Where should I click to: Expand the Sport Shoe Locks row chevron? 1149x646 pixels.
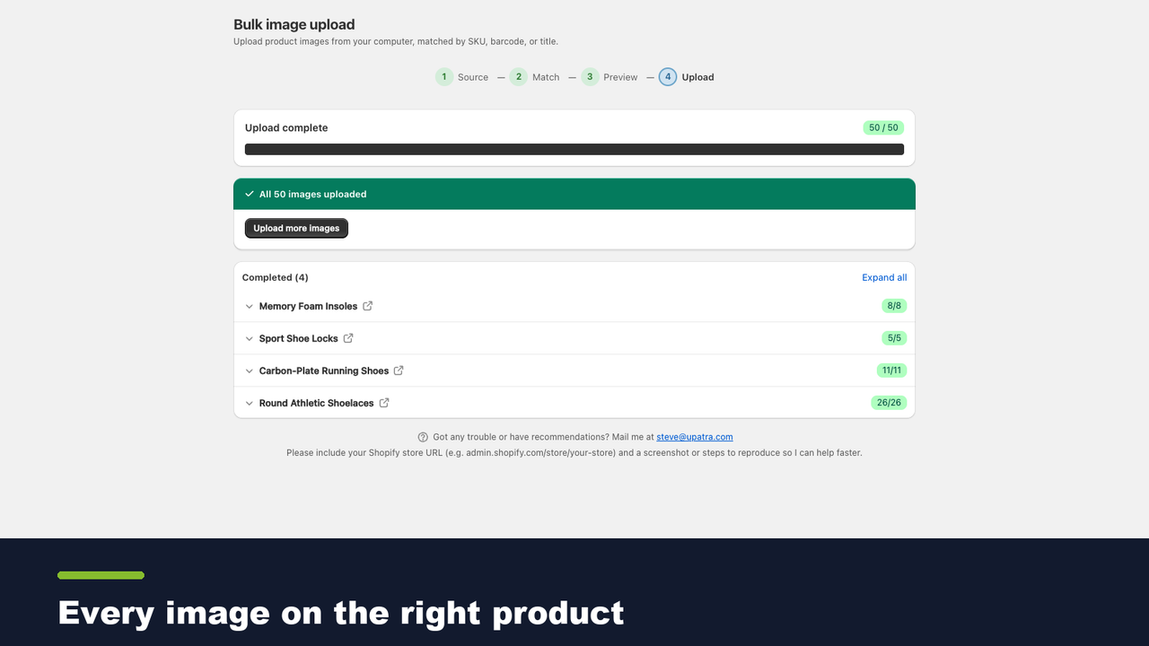coord(250,339)
